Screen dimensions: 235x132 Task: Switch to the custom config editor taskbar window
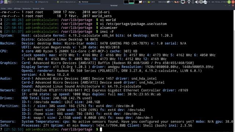point(67,2)
